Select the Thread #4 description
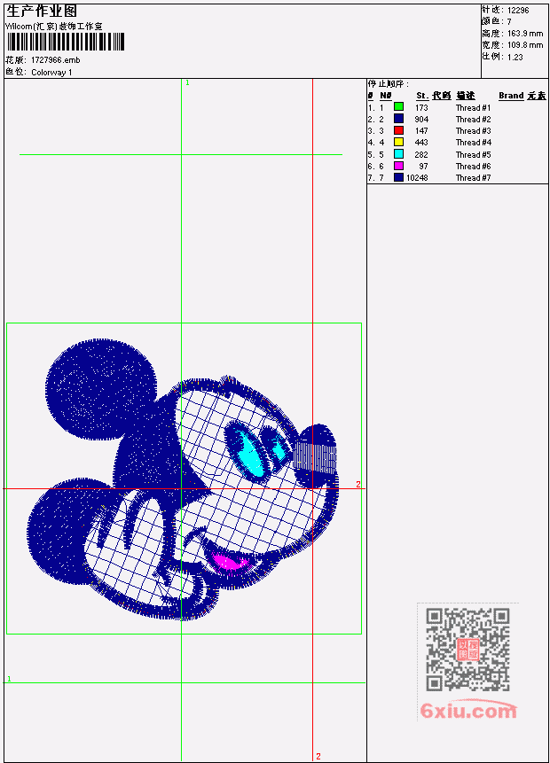Screen dimensions: 550x763 (473, 143)
